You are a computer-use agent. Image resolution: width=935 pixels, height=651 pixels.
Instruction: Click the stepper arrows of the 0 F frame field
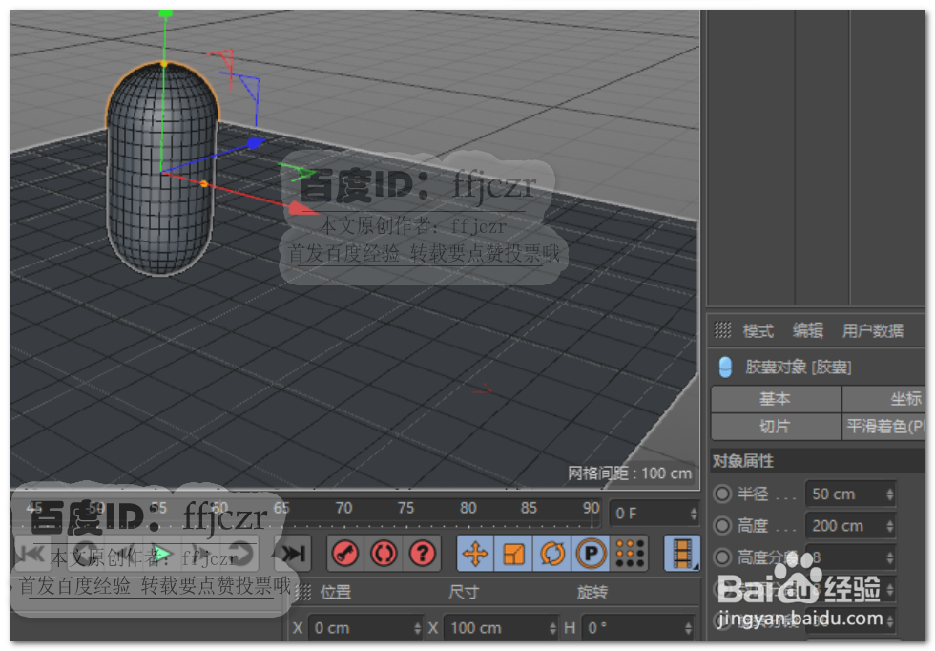click(694, 514)
